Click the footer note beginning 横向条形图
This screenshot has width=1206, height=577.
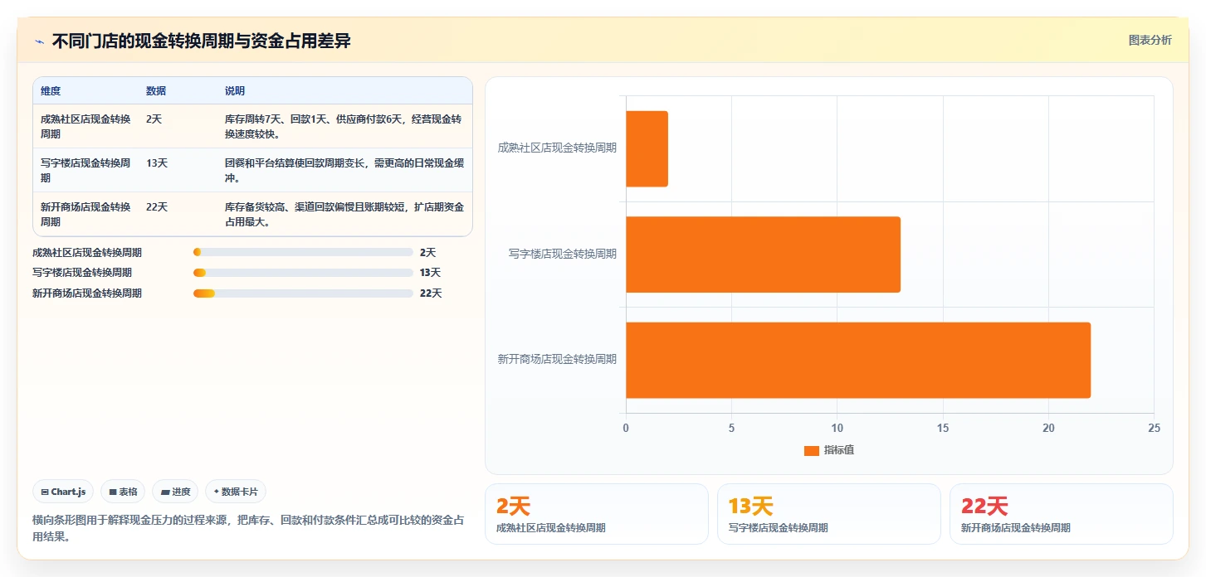pos(248,528)
